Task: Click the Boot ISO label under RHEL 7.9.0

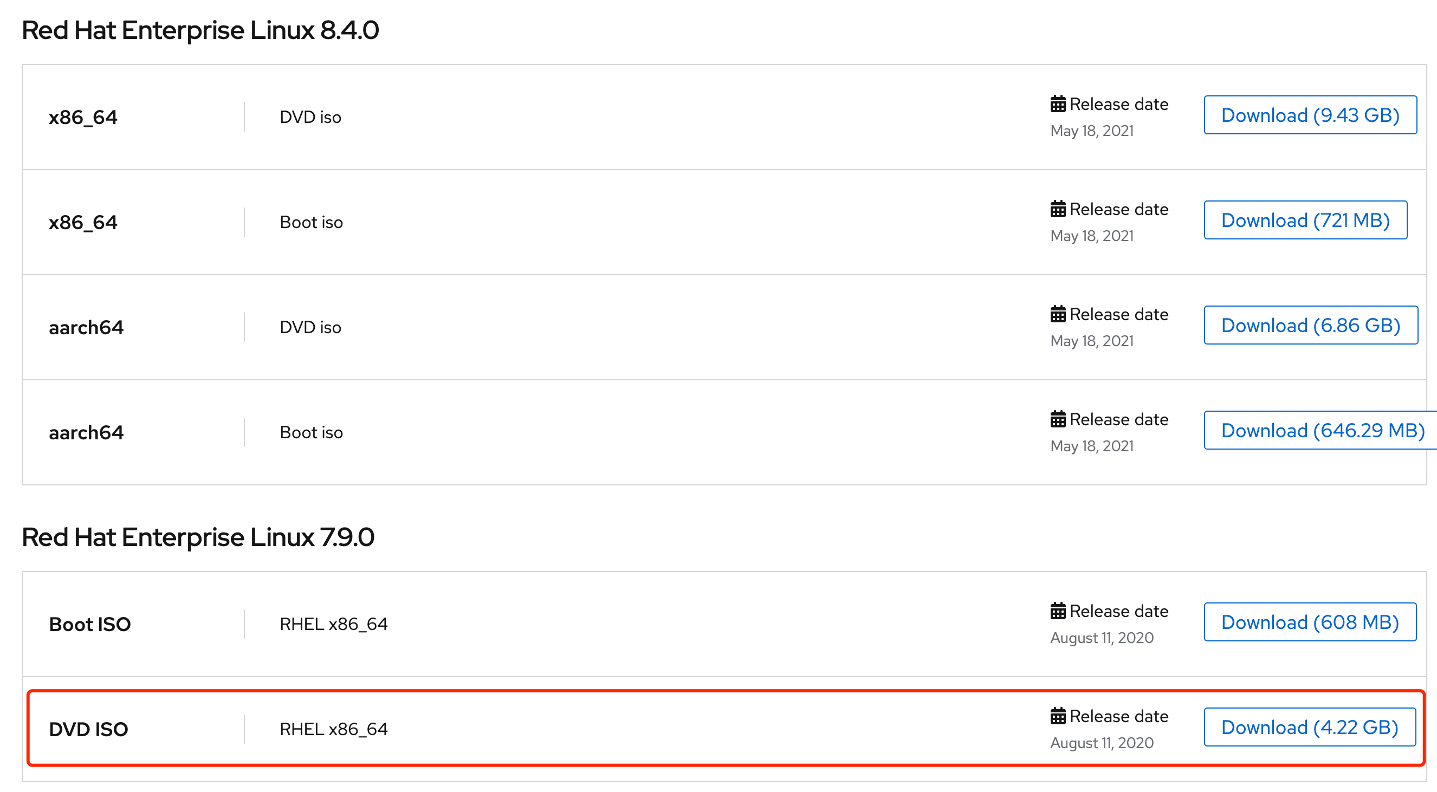Action: point(90,625)
